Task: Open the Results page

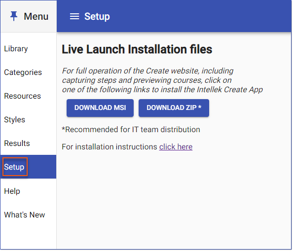Action: click(29, 143)
